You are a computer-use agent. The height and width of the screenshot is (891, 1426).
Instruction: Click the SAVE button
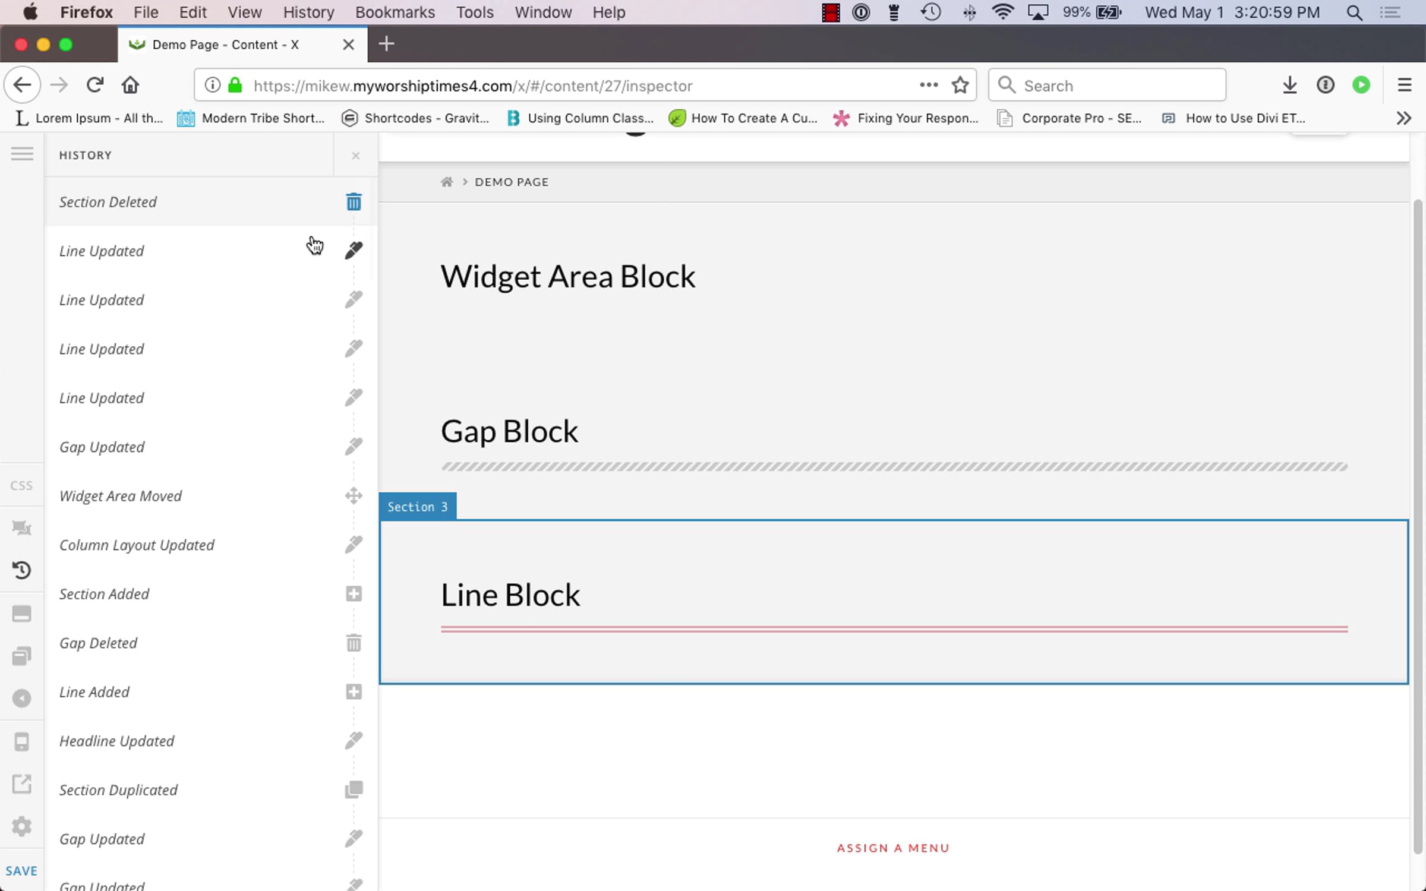21,871
